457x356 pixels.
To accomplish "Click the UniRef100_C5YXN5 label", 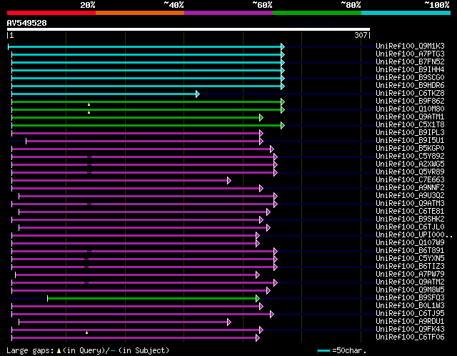I will tap(410, 259).
